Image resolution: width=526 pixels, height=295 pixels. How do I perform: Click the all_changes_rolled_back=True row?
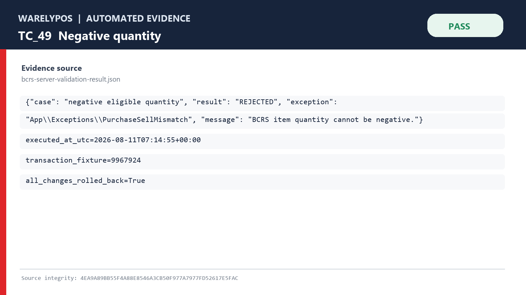pos(262,182)
